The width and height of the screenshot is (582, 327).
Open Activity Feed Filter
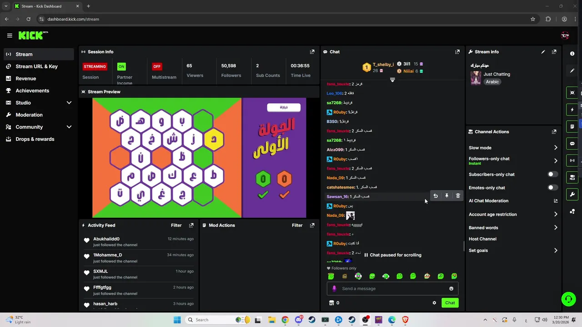[176, 225]
